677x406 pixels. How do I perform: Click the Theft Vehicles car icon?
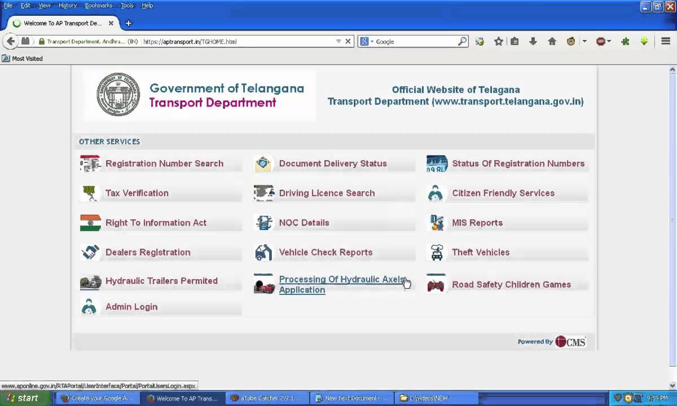pos(437,252)
